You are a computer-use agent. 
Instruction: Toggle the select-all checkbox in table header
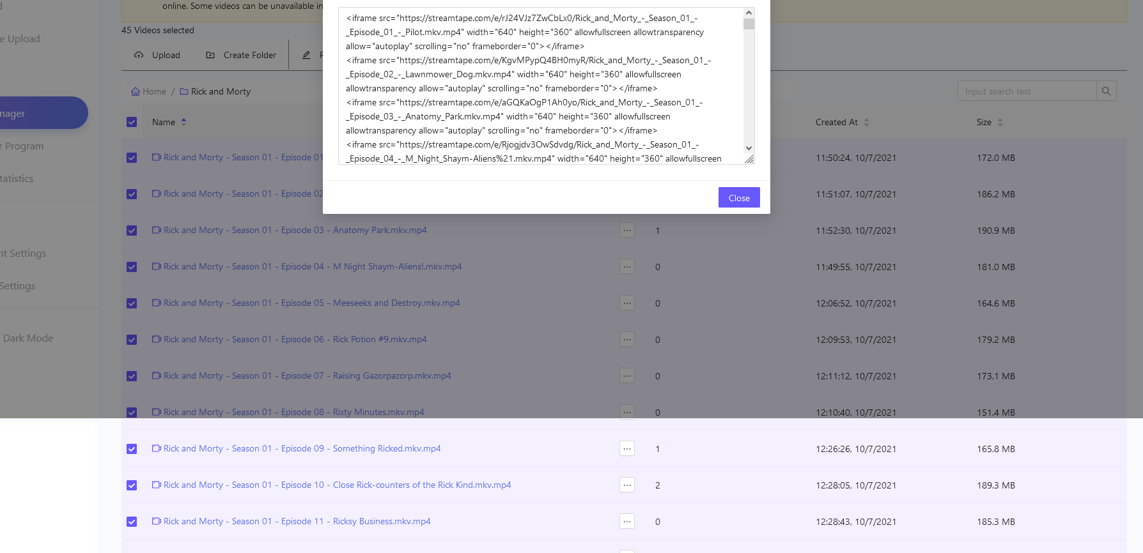132,122
